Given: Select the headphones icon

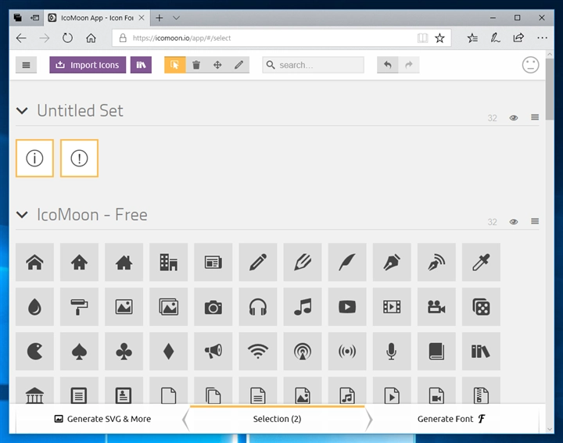Looking at the screenshot, I should click(258, 307).
